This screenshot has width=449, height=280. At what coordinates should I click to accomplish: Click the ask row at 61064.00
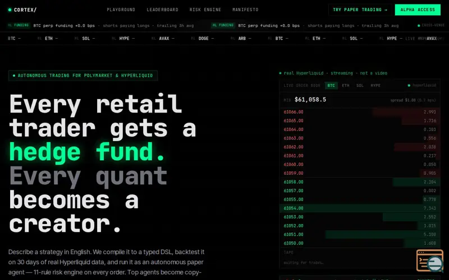(x=360, y=129)
